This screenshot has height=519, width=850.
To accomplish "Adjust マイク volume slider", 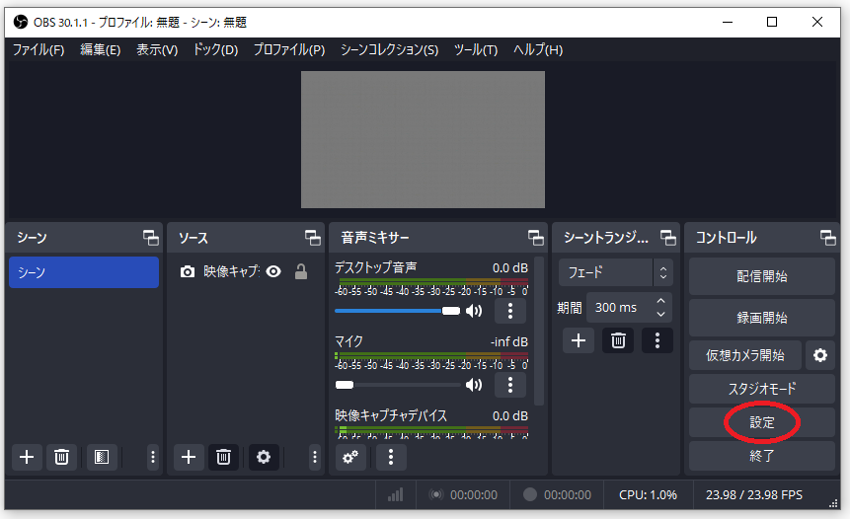I will [x=397, y=385].
